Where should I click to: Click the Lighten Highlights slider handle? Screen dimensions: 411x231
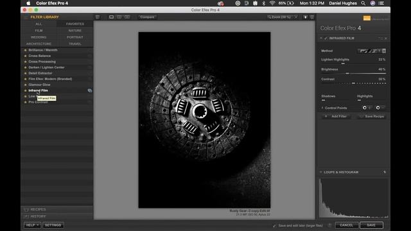pyautogui.click(x=343, y=64)
